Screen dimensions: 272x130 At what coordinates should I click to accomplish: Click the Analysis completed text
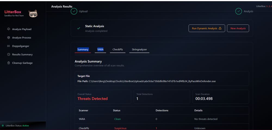96,31
